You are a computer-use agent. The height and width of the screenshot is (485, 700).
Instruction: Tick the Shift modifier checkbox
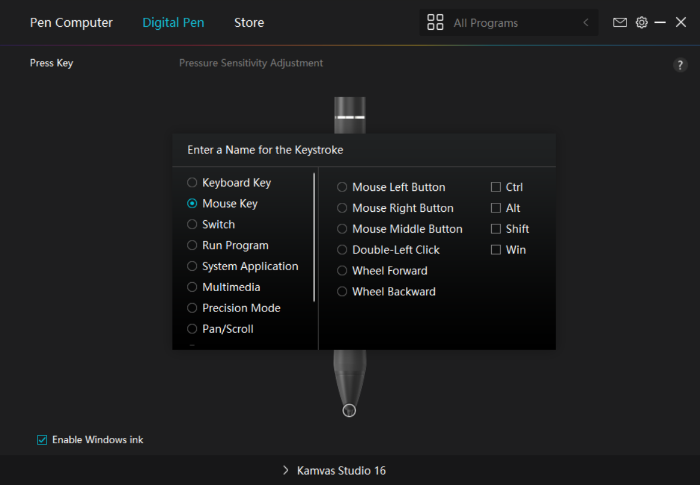(496, 229)
